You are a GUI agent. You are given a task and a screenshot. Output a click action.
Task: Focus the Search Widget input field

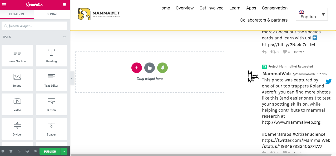37,26
